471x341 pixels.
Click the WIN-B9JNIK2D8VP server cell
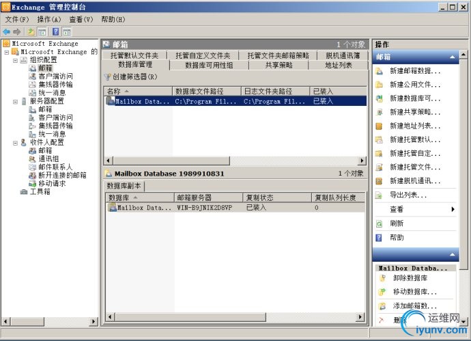click(205, 208)
